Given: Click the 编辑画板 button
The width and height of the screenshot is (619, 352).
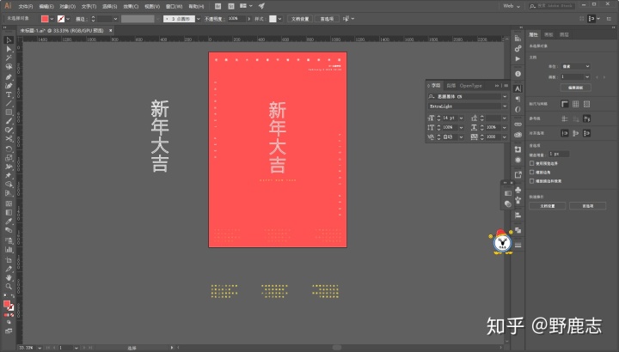Looking at the screenshot, I should click(x=575, y=88).
